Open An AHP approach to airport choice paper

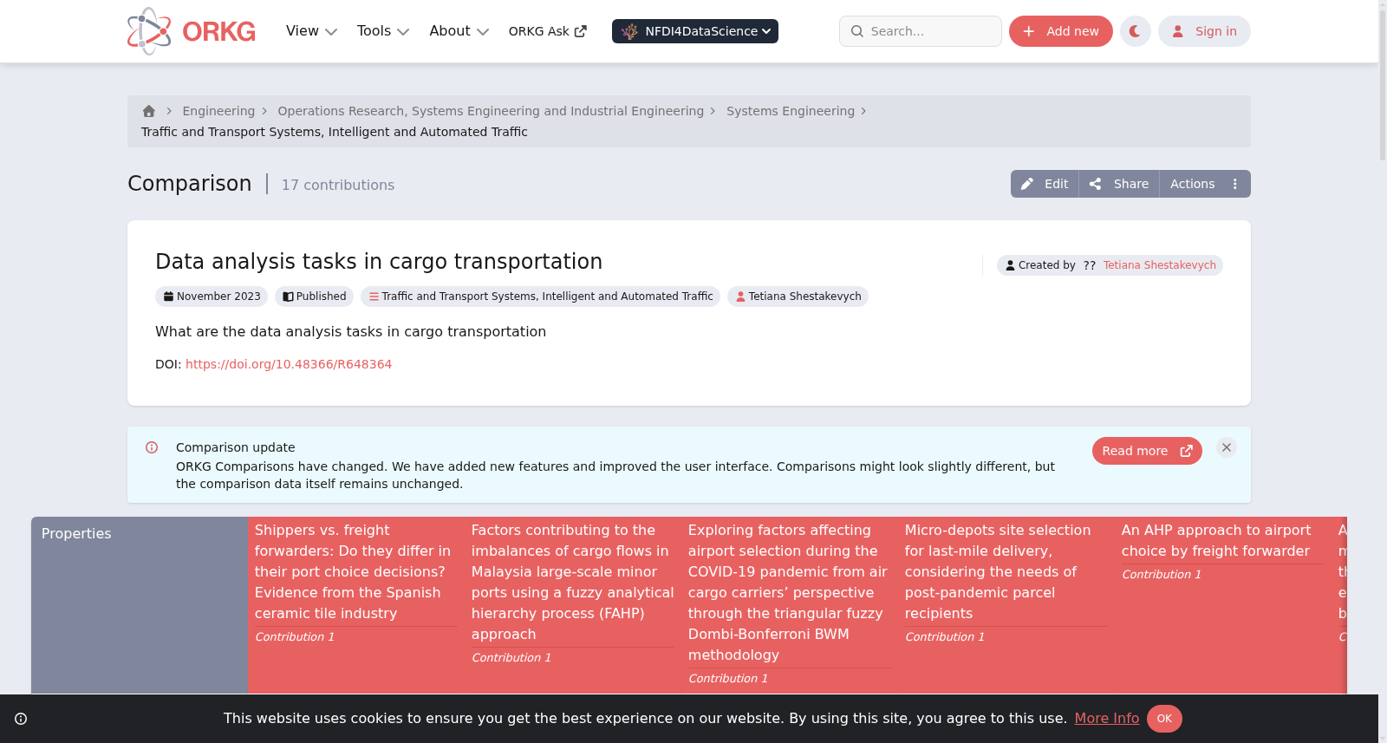[1216, 540]
